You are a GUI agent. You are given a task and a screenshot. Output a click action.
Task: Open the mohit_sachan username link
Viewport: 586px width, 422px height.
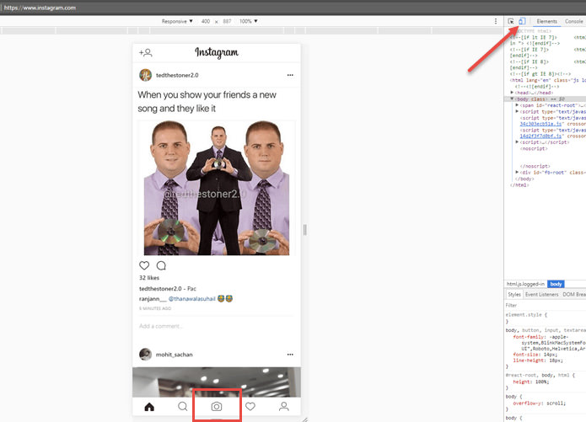(175, 355)
